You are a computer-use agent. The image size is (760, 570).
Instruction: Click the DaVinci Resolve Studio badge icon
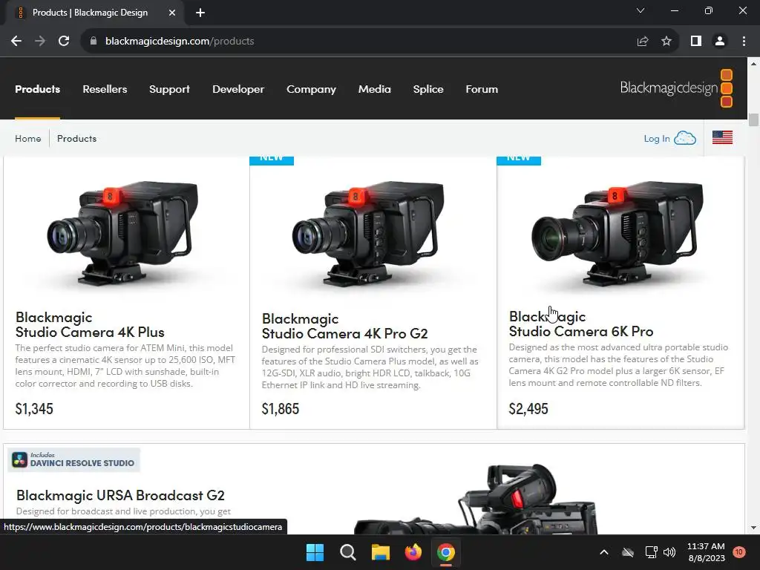coord(19,459)
